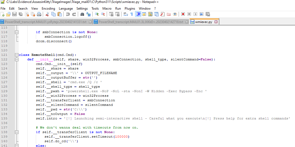Save the current file via the Save icon

click(x=14, y=14)
